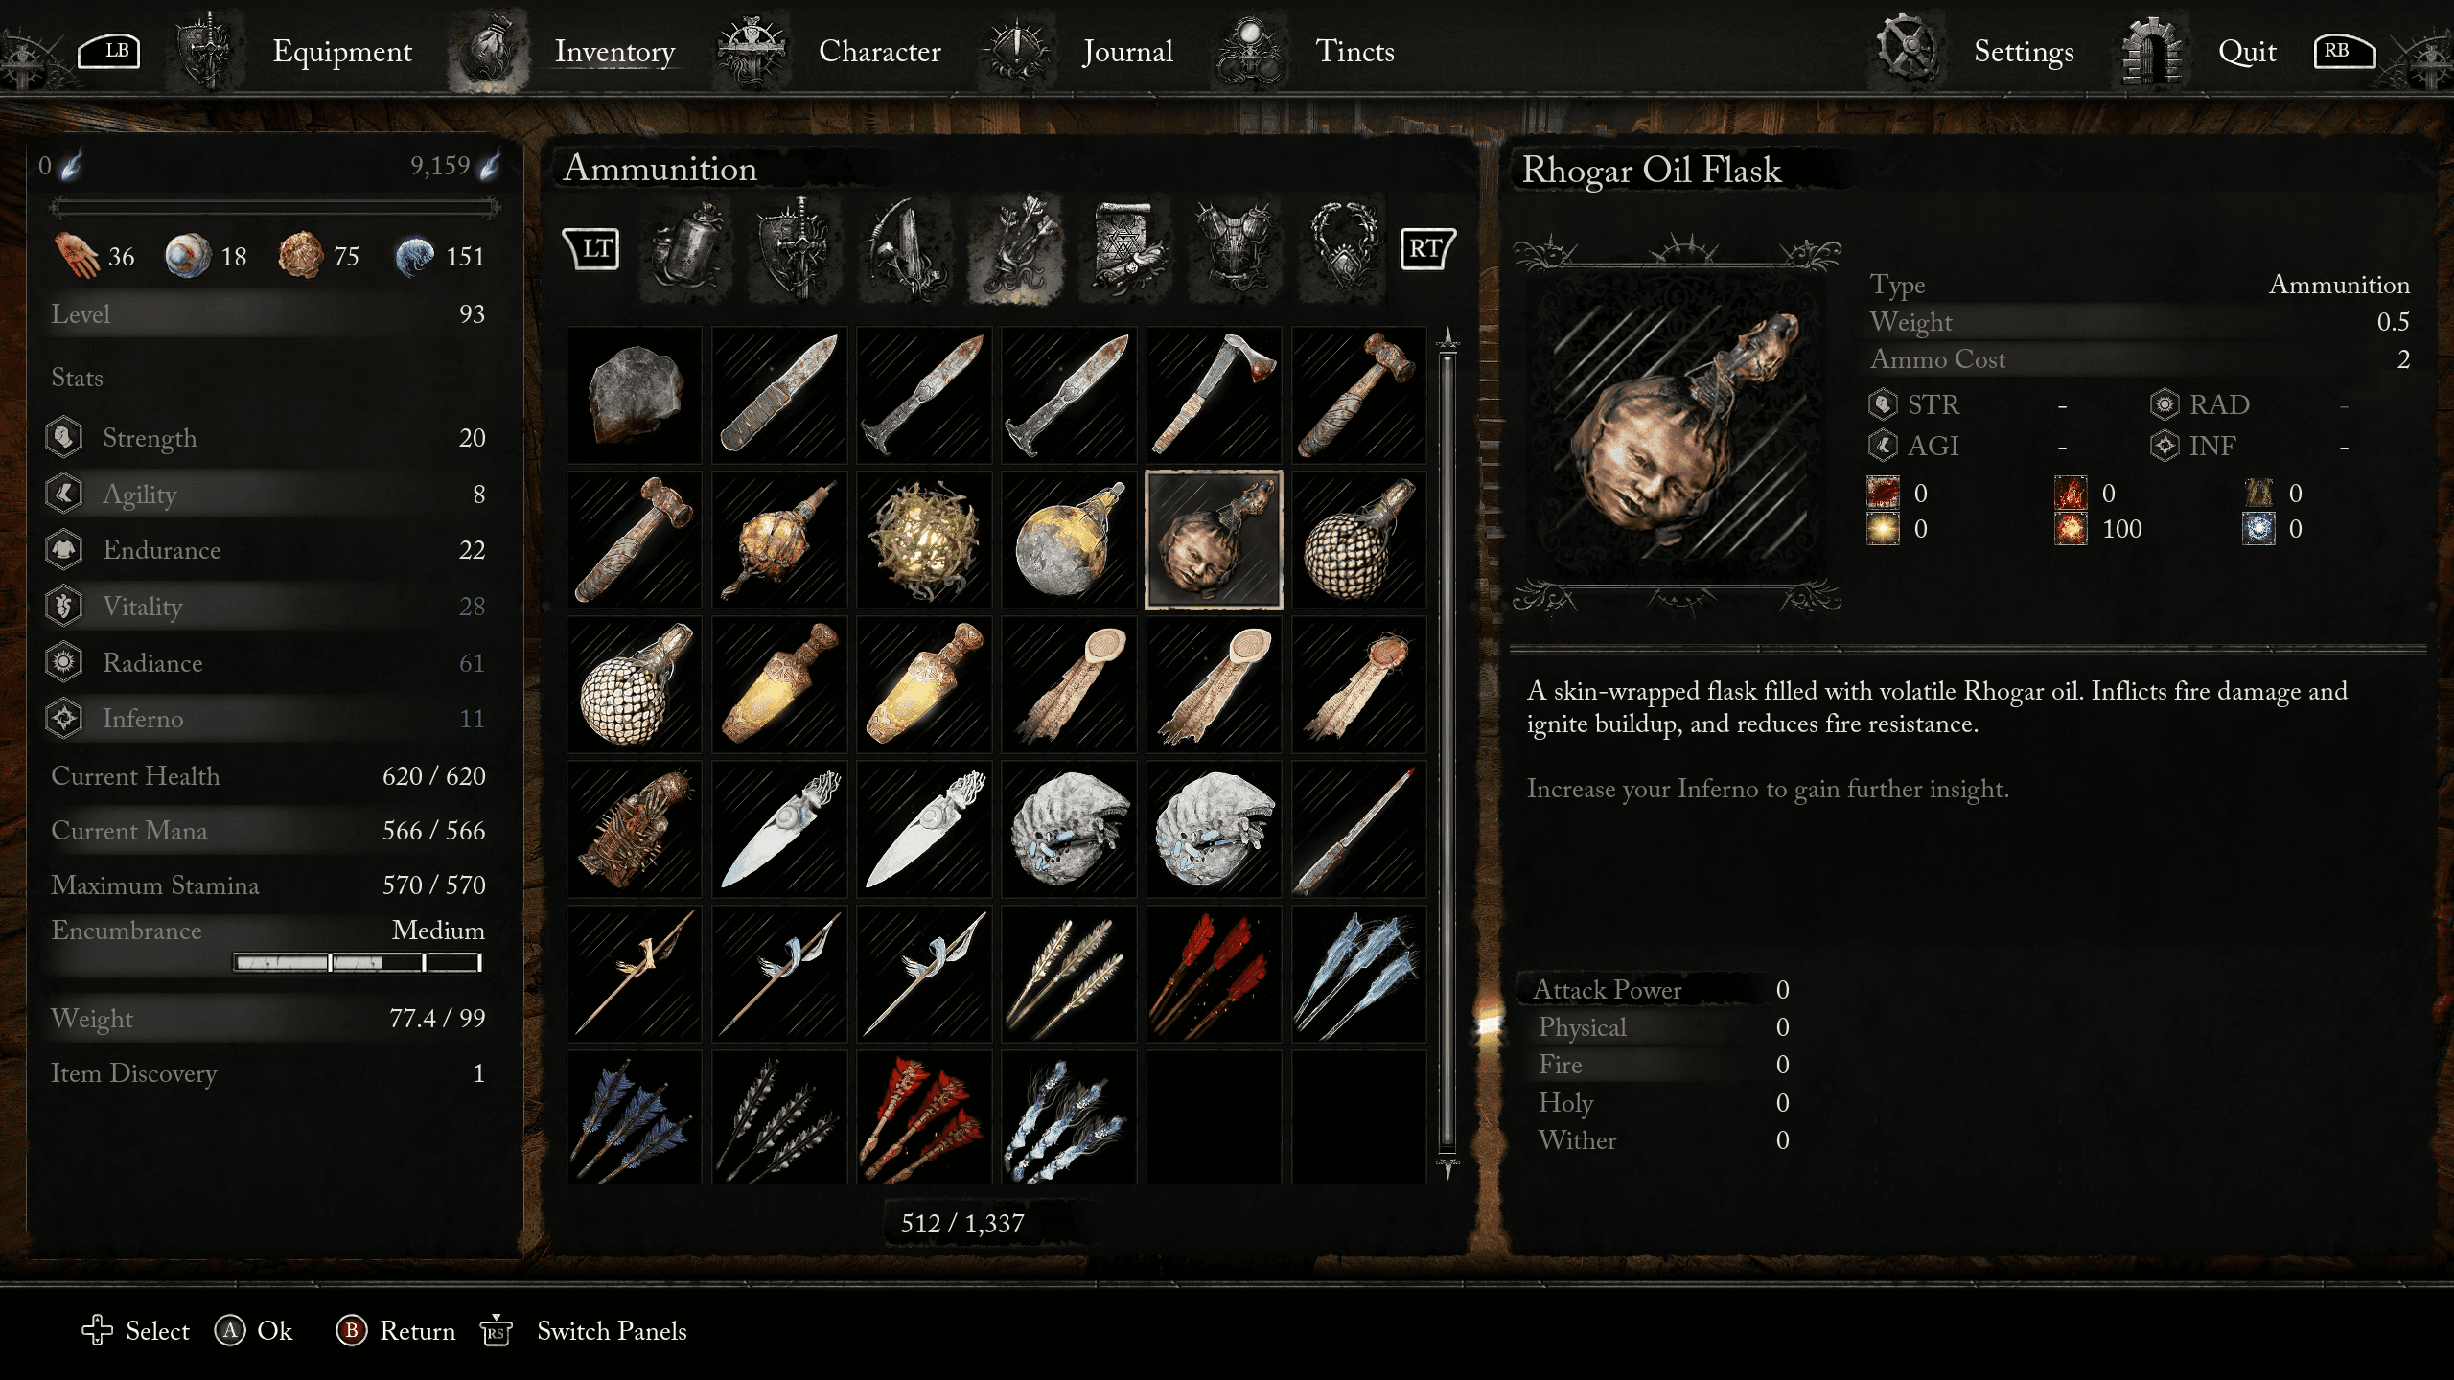Select the hatchet throwable item
The height and width of the screenshot is (1380, 2454).
coord(1214,395)
